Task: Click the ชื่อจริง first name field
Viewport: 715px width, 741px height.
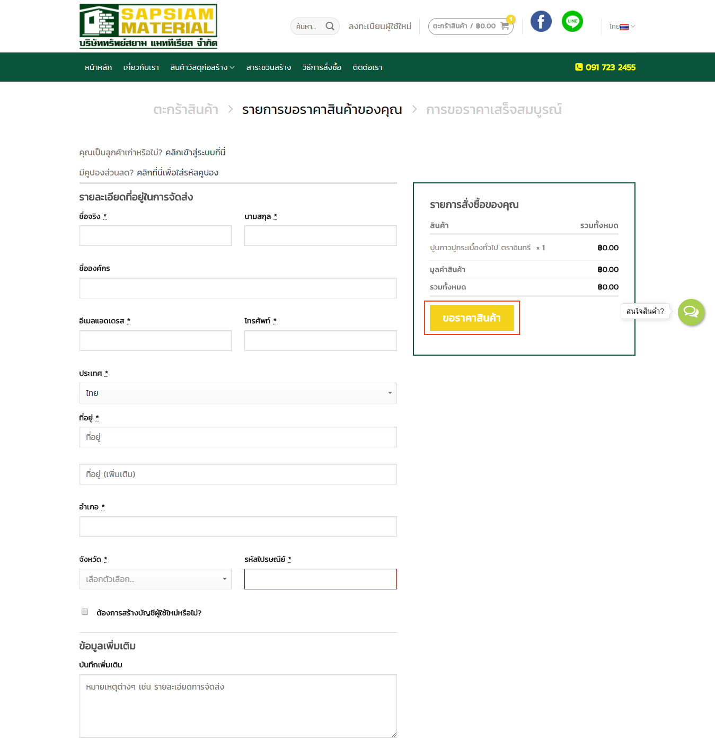Action: pos(155,236)
